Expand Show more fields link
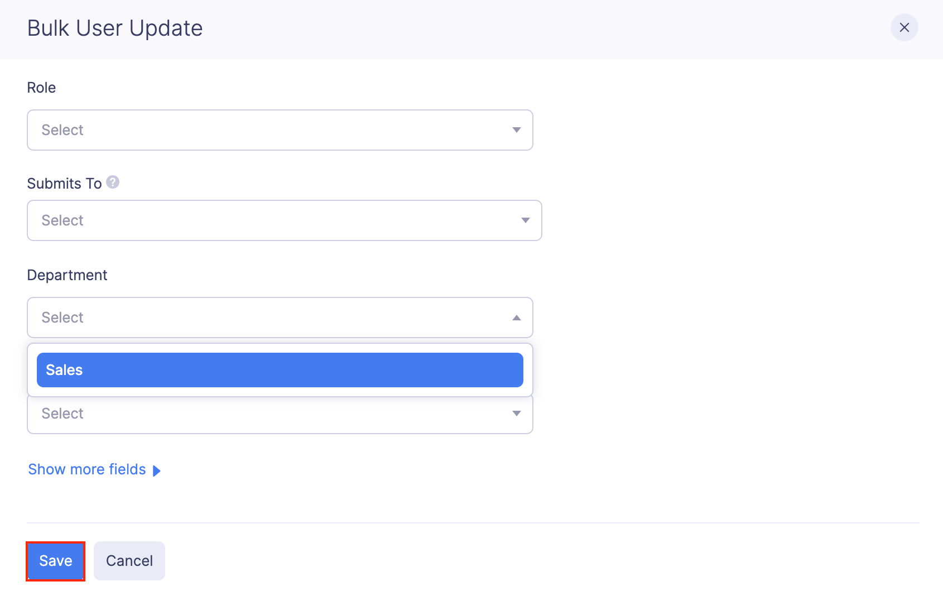 pos(87,469)
